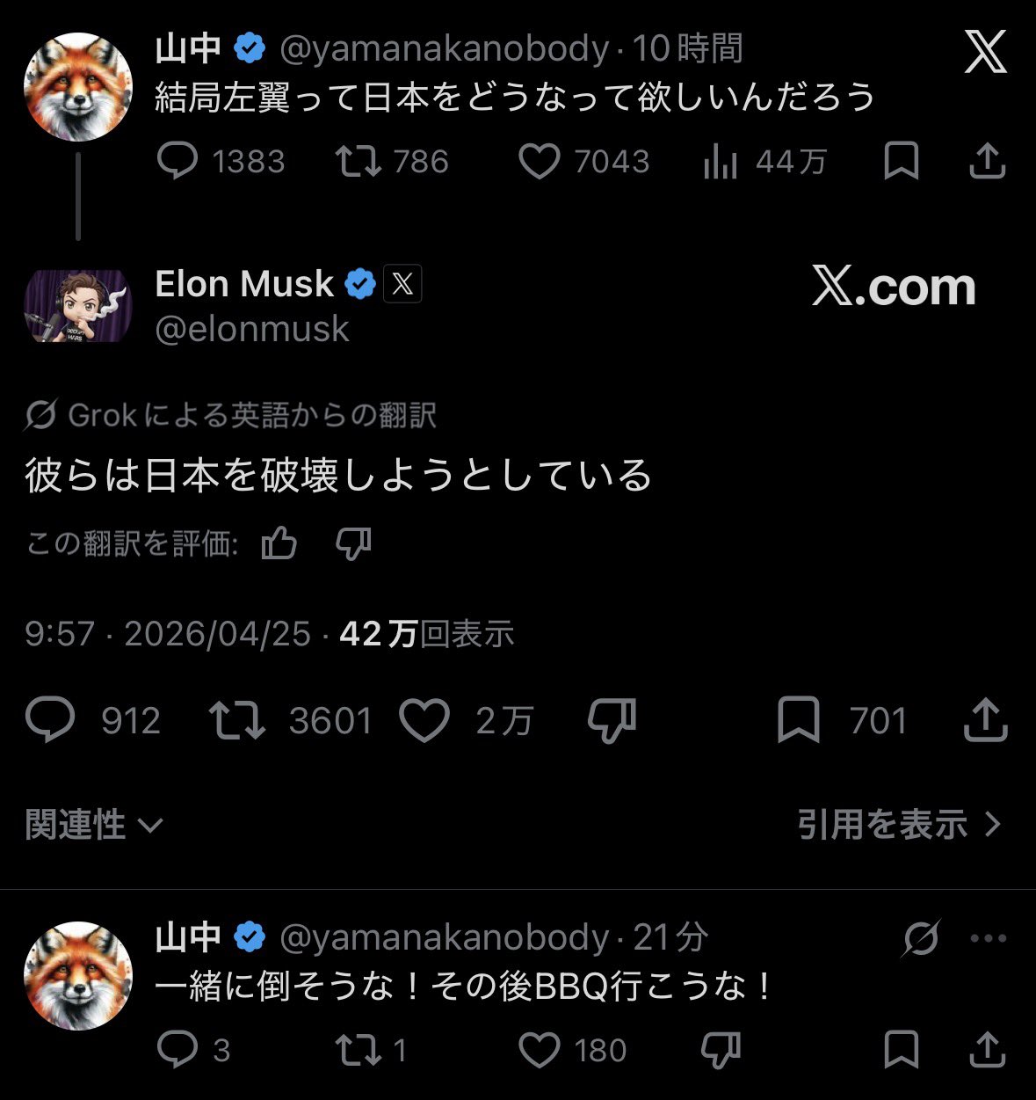Open 引用を表示 quotes link
The image size is (1036, 1100).
click(899, 825)
